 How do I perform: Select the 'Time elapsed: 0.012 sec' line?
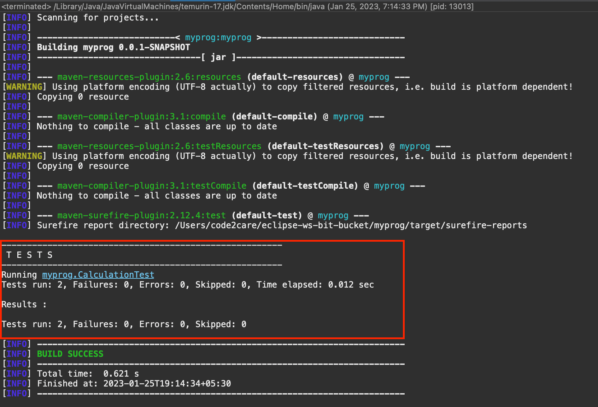pyautogui.click(x=188, y=285)
